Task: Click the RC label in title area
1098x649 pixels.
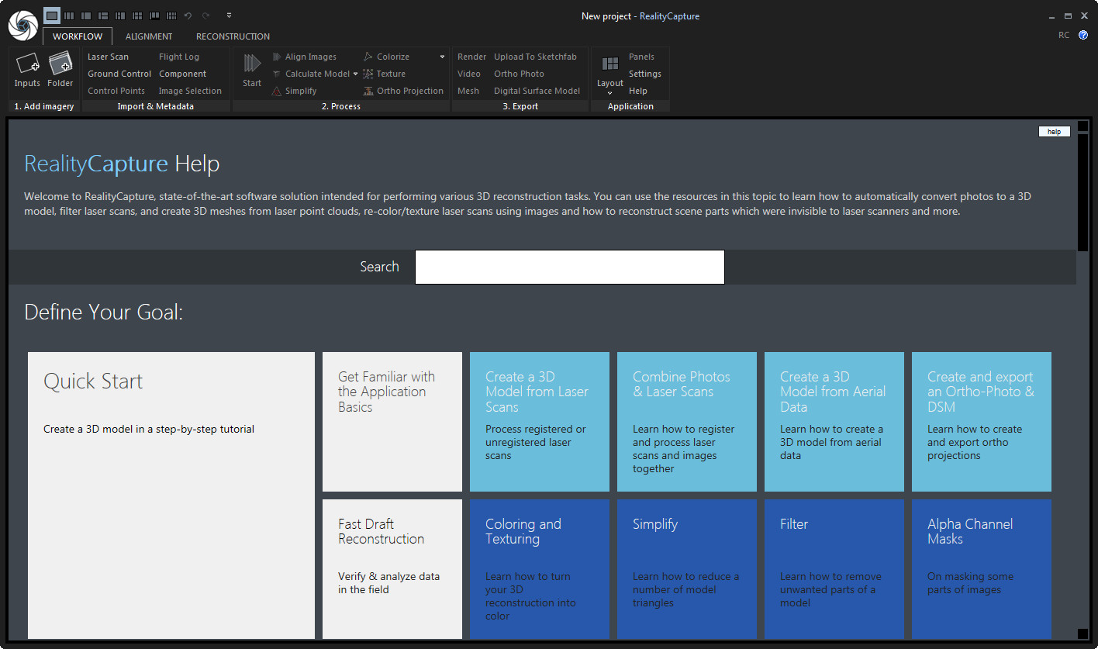Action: tap(1064, 35)
